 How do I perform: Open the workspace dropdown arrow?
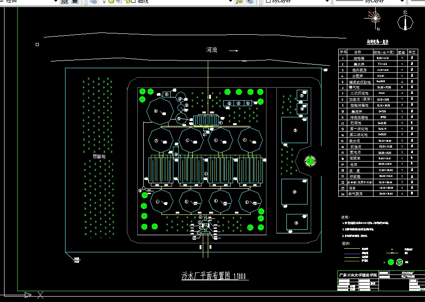click(x=56, y=1)
